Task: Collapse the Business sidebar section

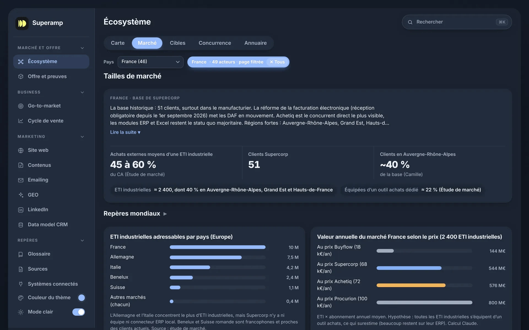Action: [82, 92]
